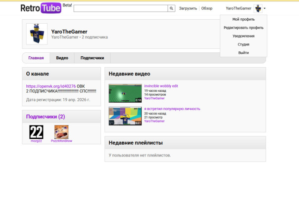
Task: Click the large channel avatar image
Action: point(37,34)
